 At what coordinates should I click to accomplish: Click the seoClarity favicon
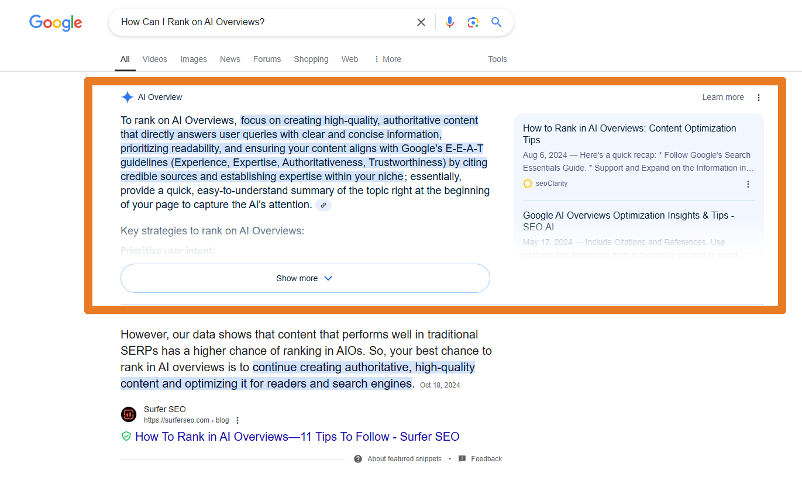click(528, 184)
